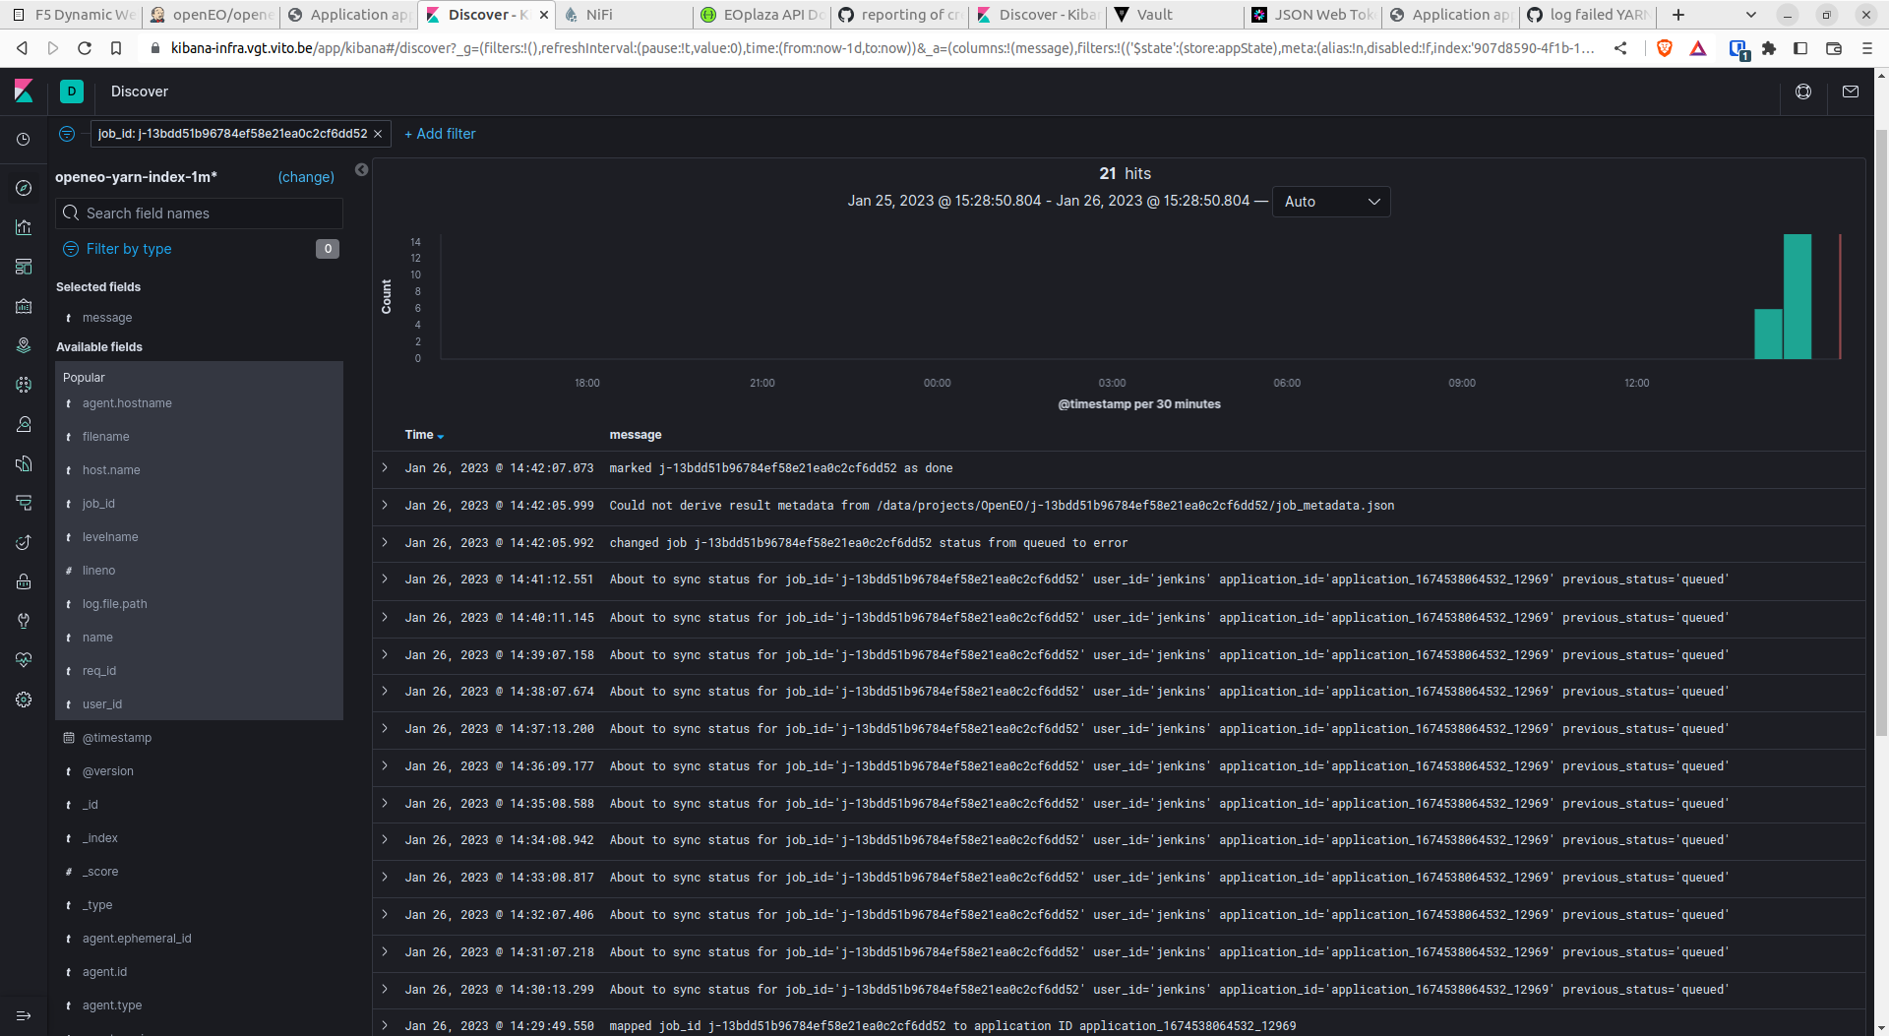Open the Filter by type options

coord(129,249)
